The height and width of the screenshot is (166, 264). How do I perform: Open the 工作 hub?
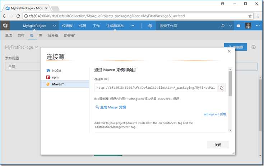[96, 26]
